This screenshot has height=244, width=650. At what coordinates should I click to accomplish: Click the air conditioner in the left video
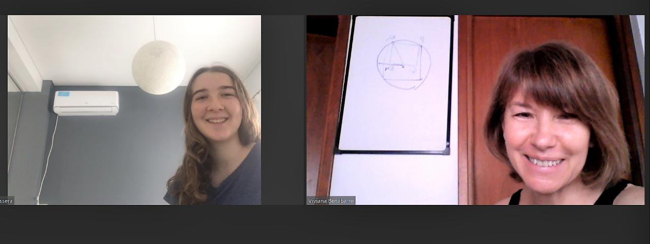[86, 102]
